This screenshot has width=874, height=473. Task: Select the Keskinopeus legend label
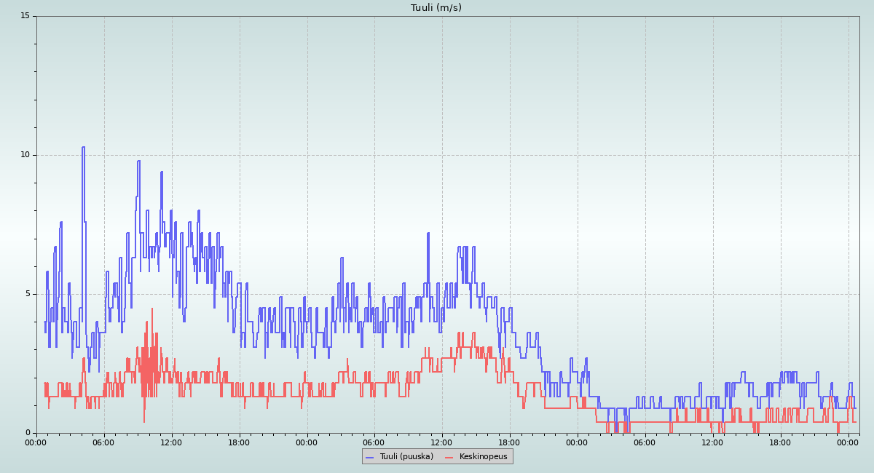483,456
